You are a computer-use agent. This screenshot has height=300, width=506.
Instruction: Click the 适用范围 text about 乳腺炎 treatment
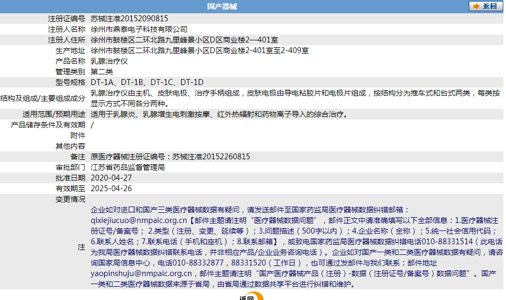click(219, 114)
